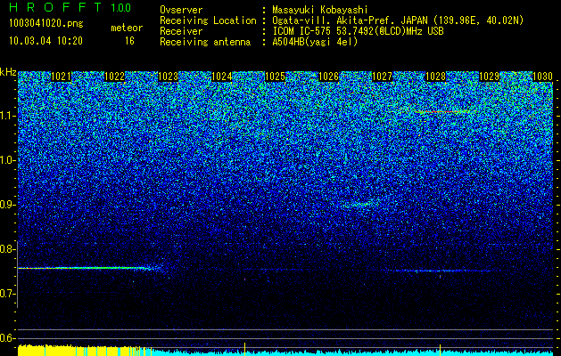
Task: Click the 1021 time marker
Action: coord(62,77)
